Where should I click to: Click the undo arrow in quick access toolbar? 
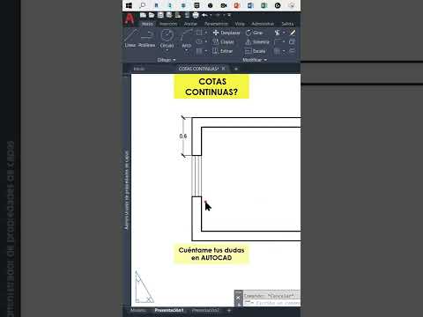204,15
